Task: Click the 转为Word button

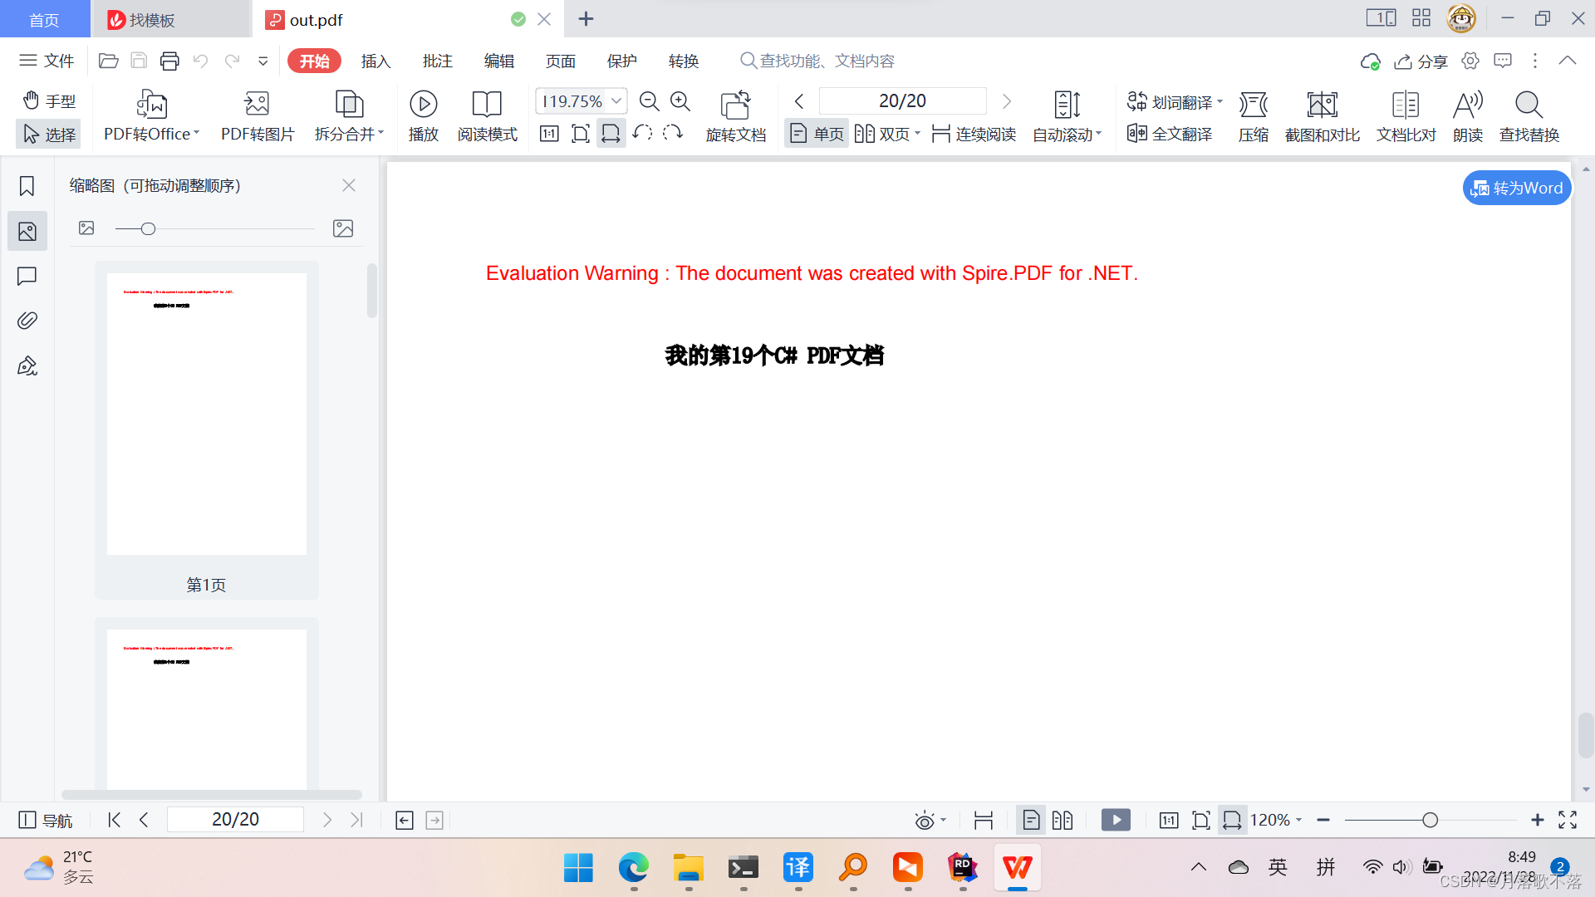Action: (1516, 188)
